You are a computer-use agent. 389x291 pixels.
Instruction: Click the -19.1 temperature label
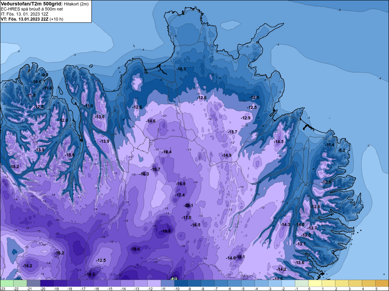pyautogui.click(x=240, y=257)
